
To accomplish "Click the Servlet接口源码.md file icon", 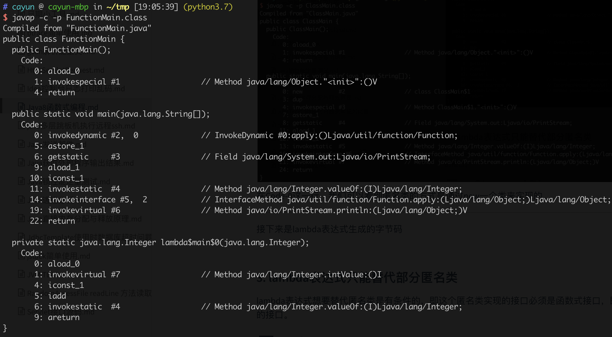I will pyautogui.click(x=21, y=311).
